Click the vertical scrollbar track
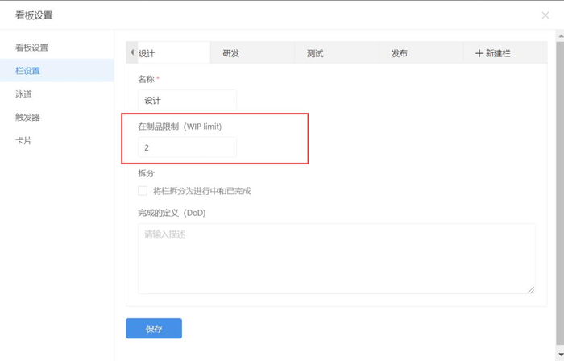Image resolution: width=564 pixels, height=361 pixels. click(561, 194)
